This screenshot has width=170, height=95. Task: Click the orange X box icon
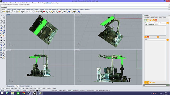(148, 82)
